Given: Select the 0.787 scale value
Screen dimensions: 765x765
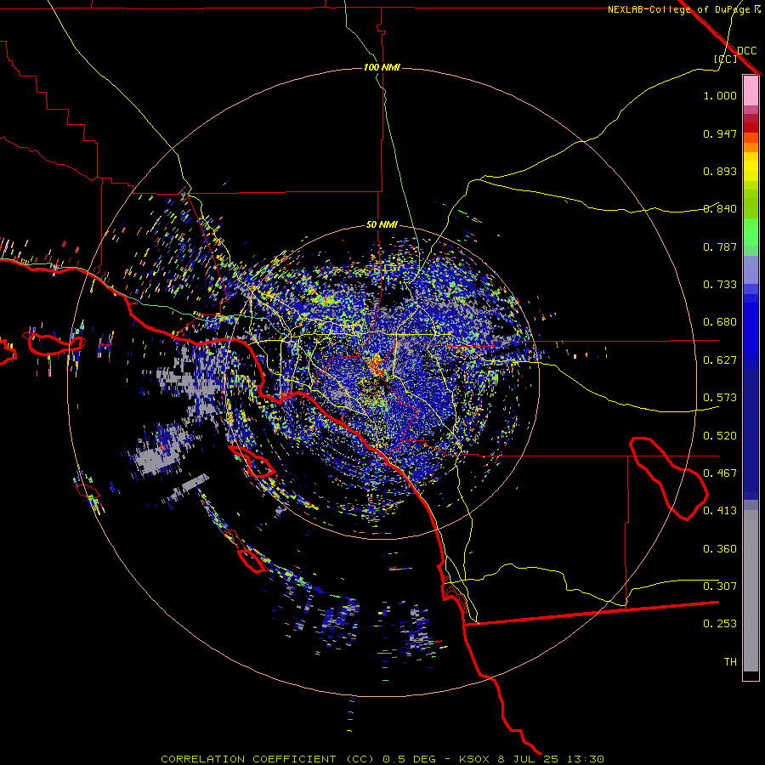Looking at the screenshot, I should pos(720,246).
